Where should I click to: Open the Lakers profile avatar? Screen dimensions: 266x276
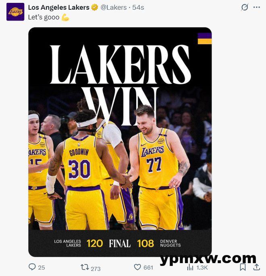[x=15, y=12]
